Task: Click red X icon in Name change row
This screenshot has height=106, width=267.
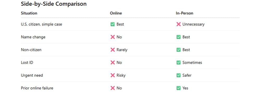Action: pyautogui.click(x=113, y=37)
